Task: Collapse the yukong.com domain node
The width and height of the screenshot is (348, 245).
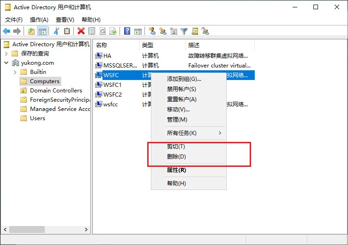Action: [6, 63]
